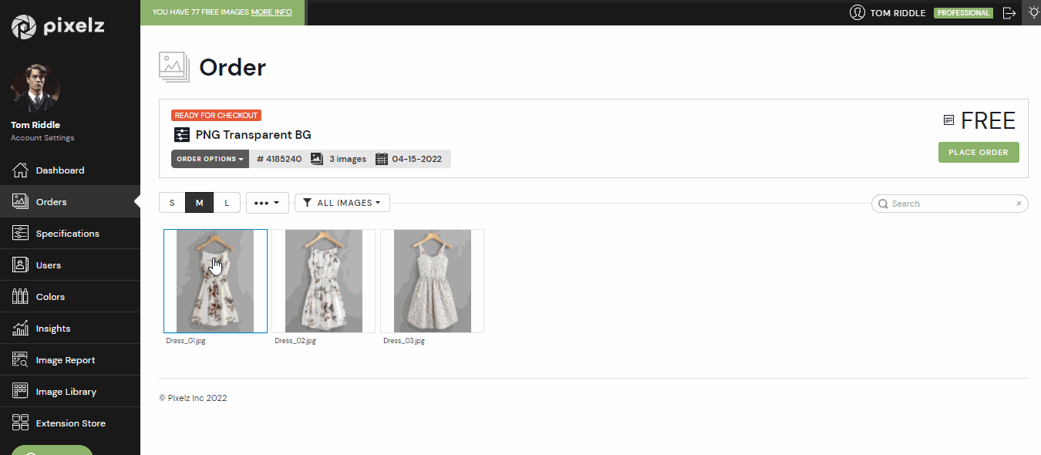The height and width of the screenshot is (455, 1041).
Task: Open the ORDER OPTIONS dropdown
Action: click(x=210, y=159)
